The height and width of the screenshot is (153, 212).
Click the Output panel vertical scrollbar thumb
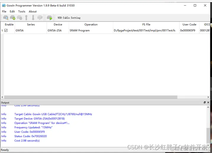tap(208, 136)
